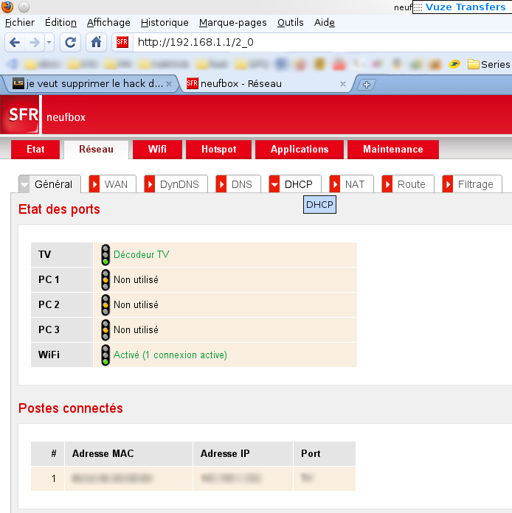Open the home page via house icon
This screenshot has height=513, width=512.
pos(96,42)
